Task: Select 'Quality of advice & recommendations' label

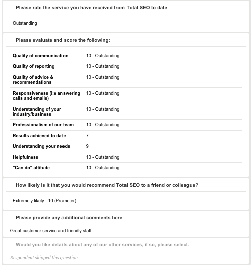Action: point(33,80)
